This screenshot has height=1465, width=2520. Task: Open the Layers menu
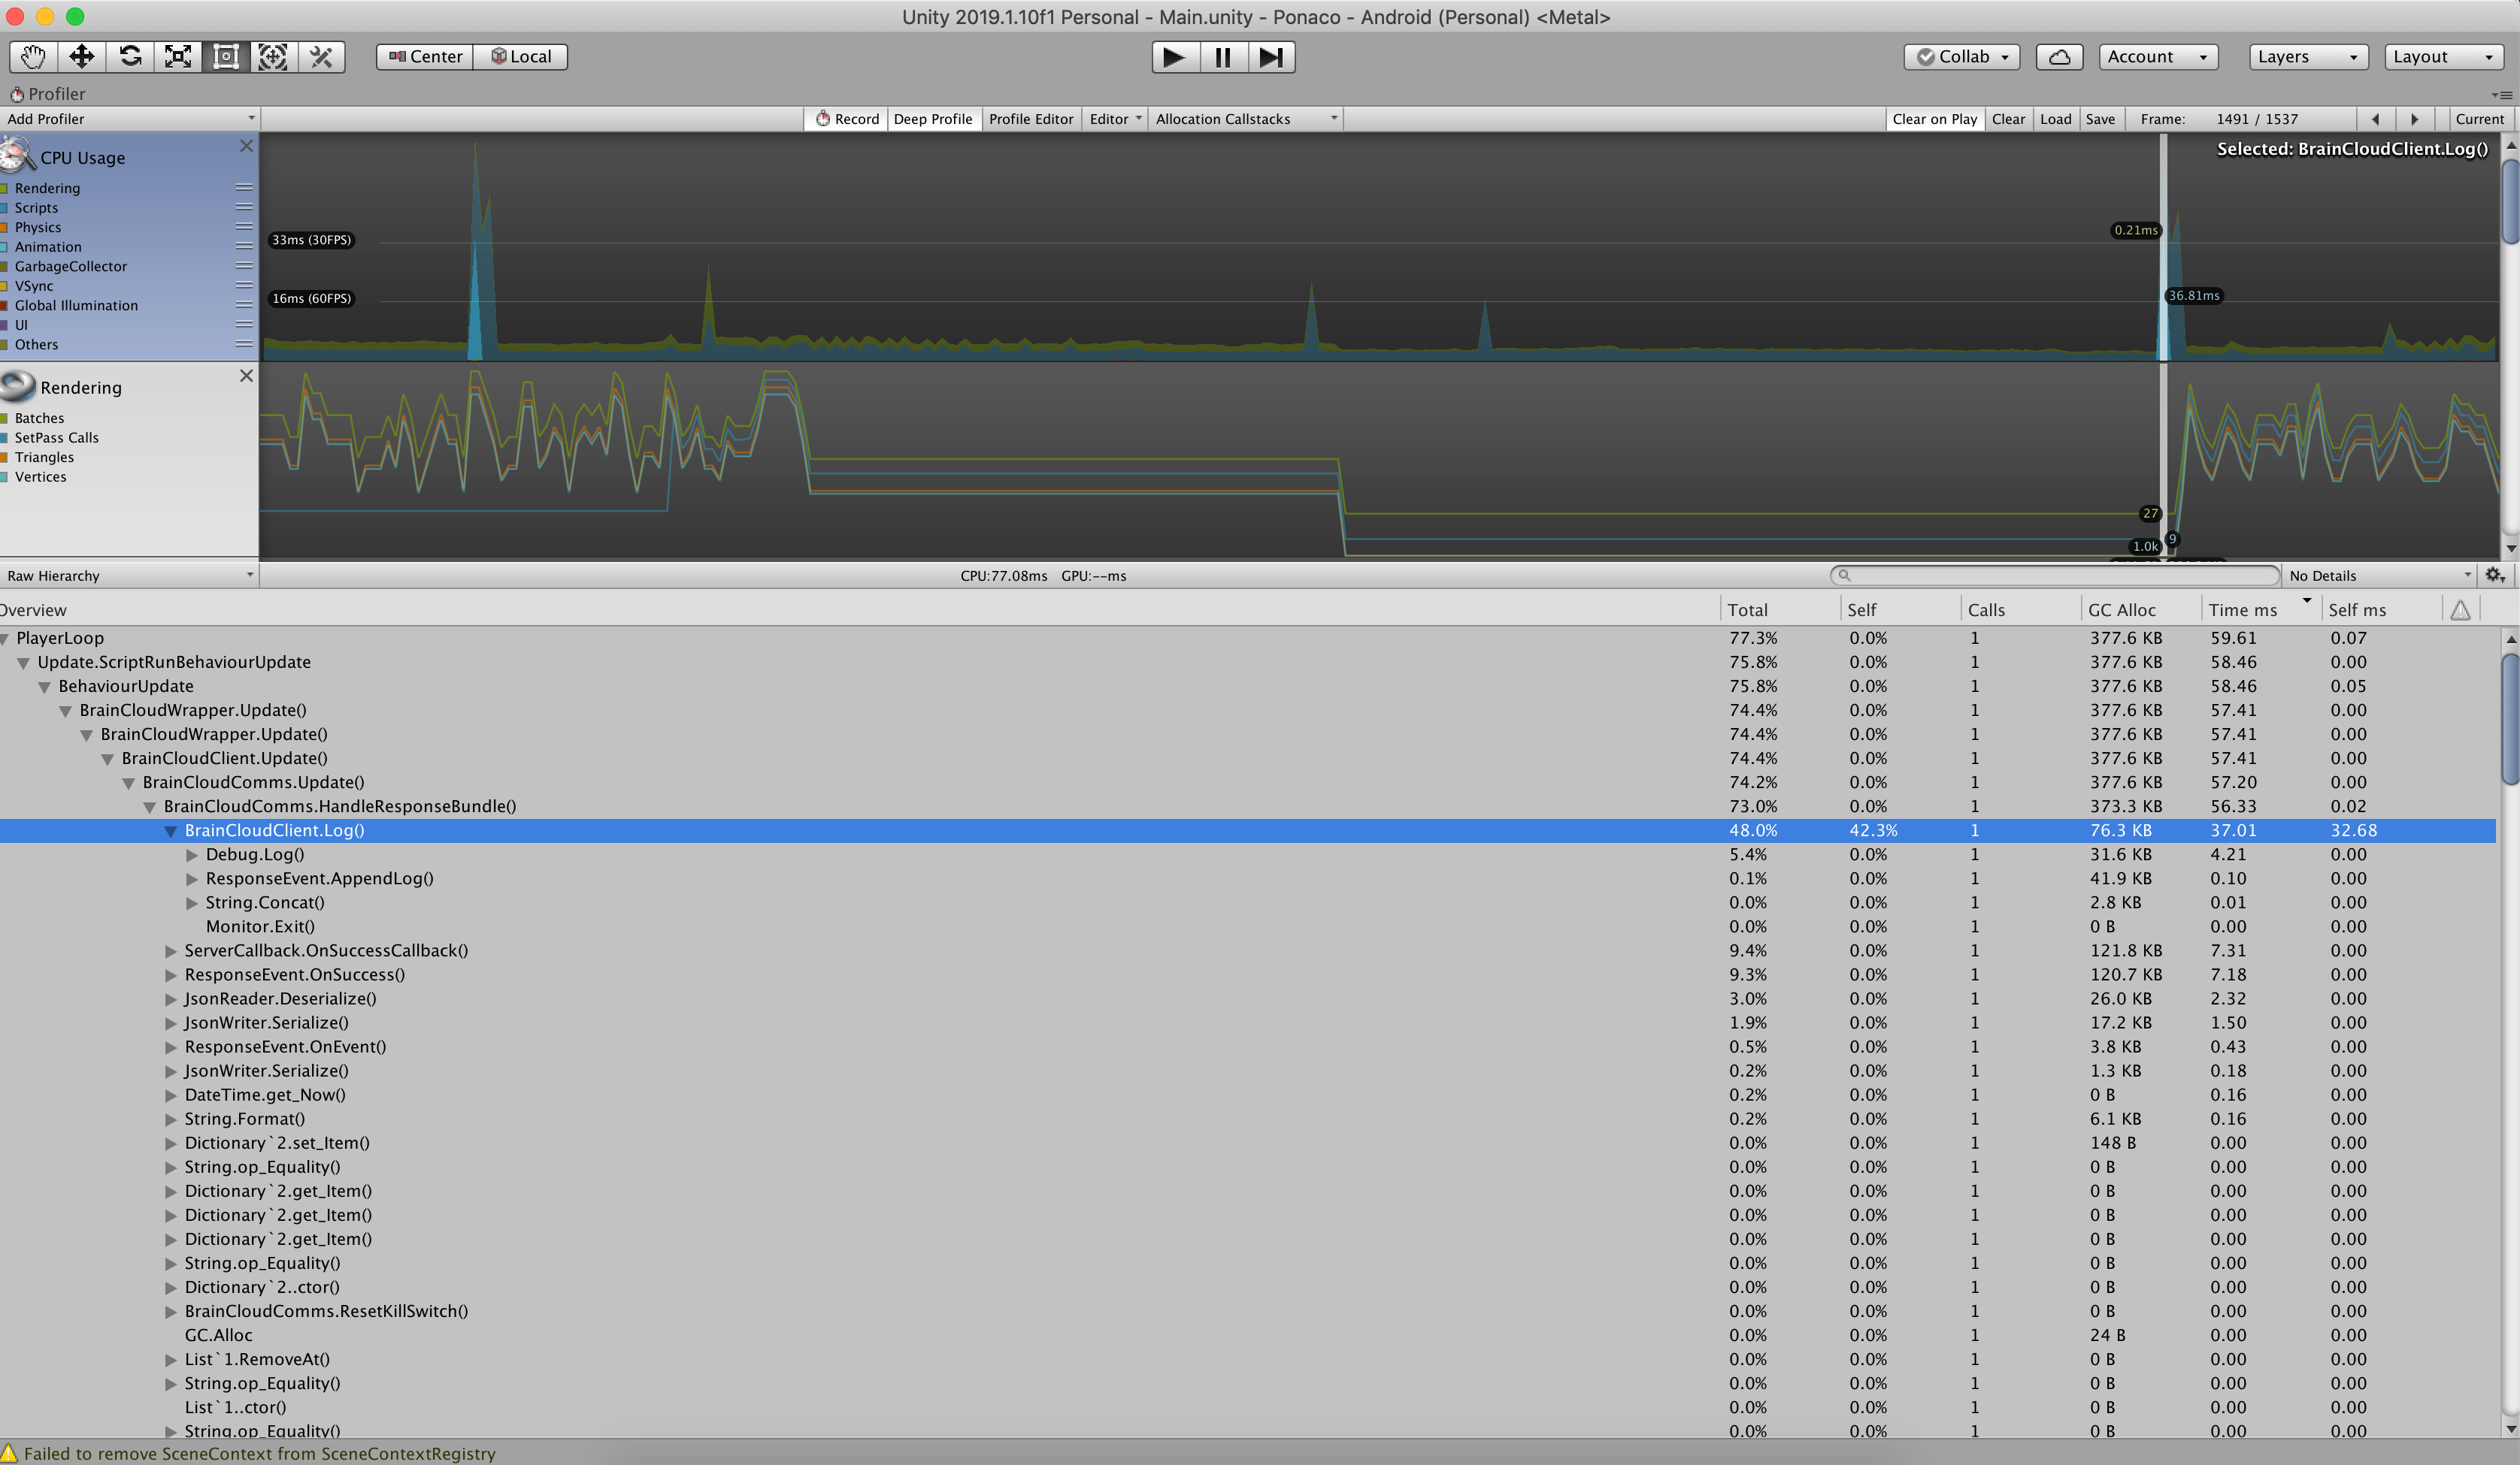2307,57
